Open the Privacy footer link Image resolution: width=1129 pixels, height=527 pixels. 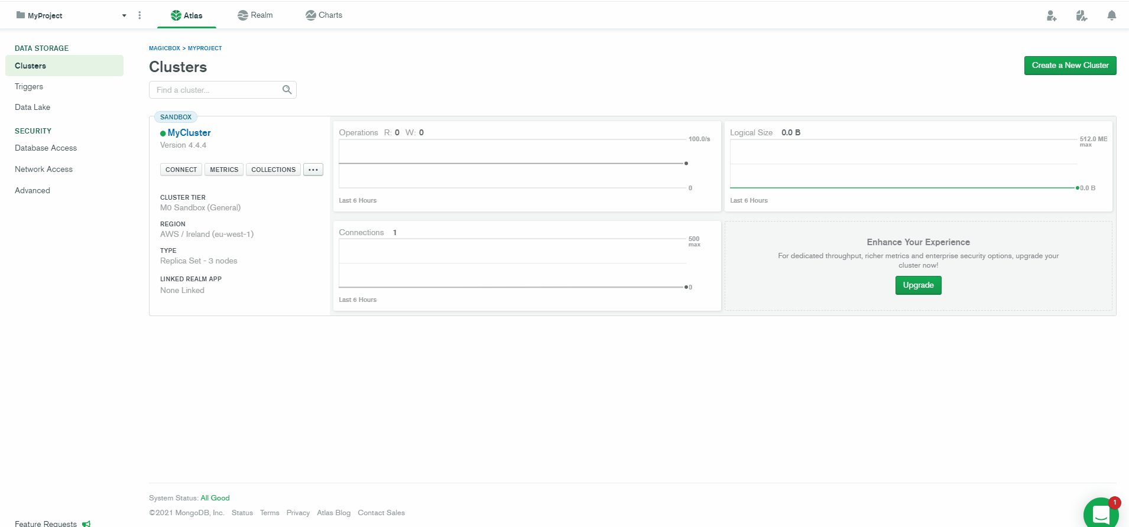pyautogui.click(x=298, y=513)
